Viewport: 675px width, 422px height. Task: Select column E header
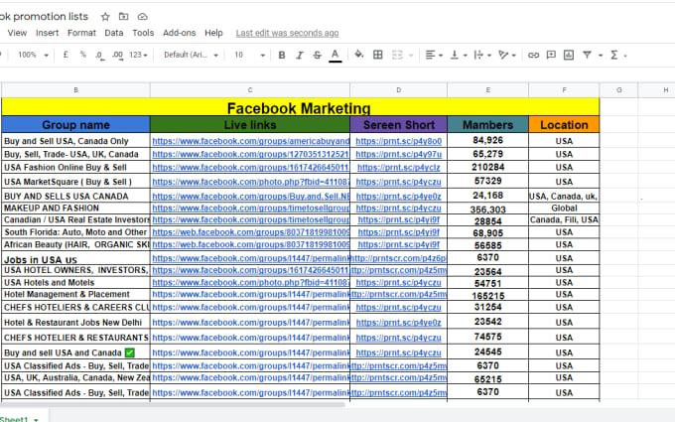coord(487,90)
